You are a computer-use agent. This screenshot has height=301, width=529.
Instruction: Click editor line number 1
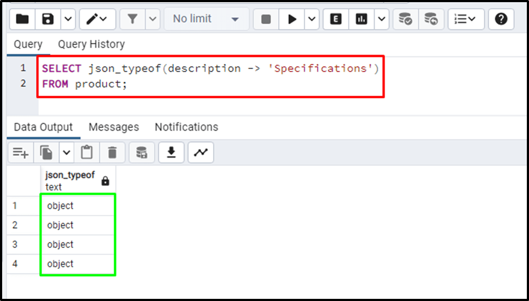coord(23,68)
